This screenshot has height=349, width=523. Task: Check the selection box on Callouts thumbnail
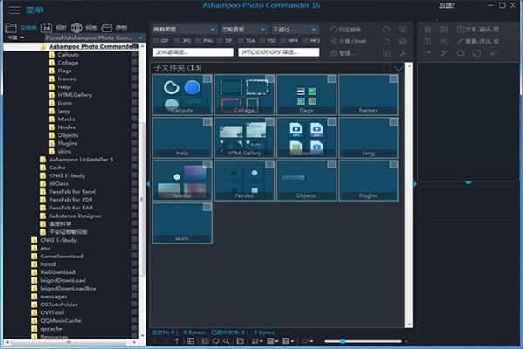click(207, 79)
